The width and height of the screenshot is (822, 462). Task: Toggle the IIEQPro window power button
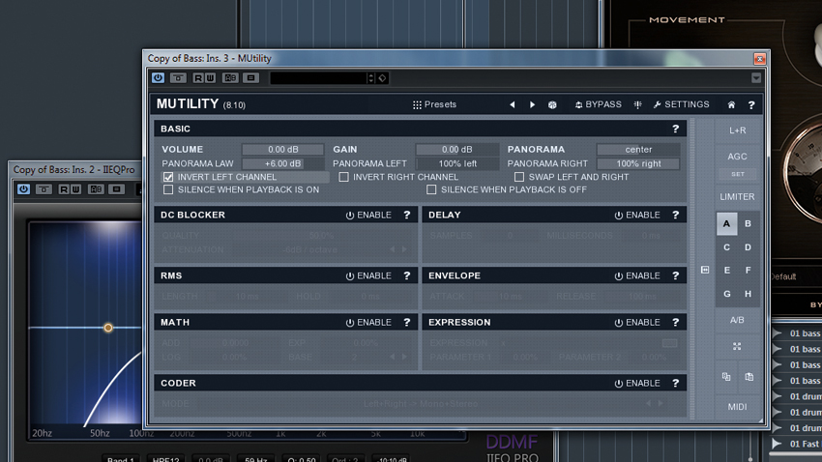tap(23, 189)
